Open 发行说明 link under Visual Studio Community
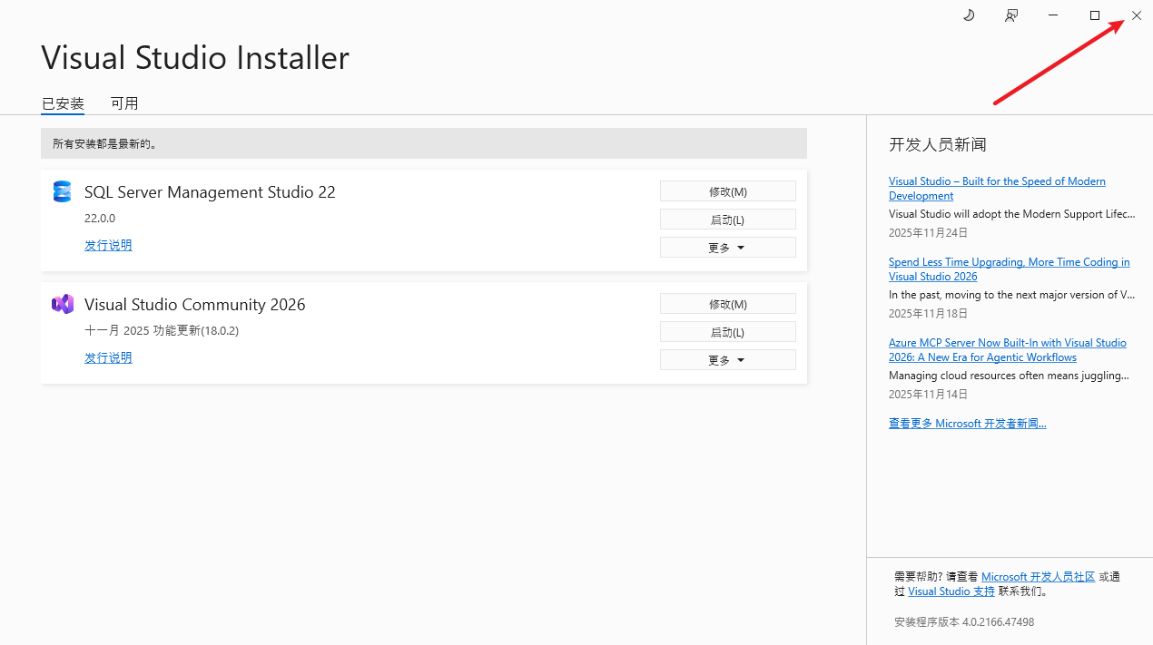Viewport: 1153px width, 645px height. (108, 357)
